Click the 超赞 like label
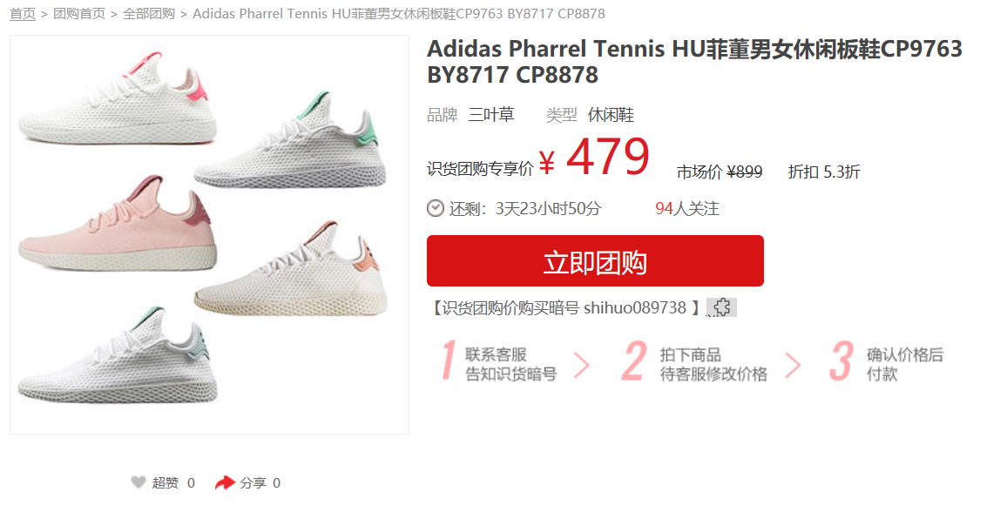 [165, 482]
